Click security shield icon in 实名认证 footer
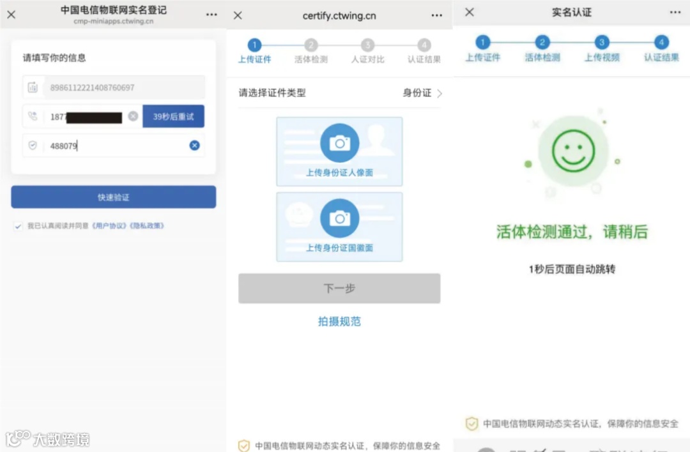690x452 pixels. tap(471, 423)
